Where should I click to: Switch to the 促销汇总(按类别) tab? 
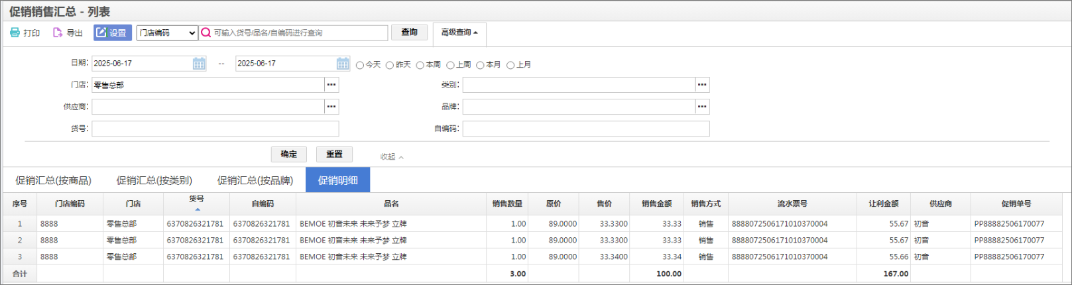tap(154, 180)
